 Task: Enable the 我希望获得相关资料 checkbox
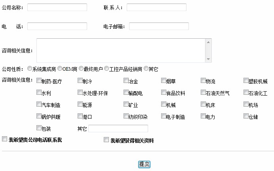106,140
